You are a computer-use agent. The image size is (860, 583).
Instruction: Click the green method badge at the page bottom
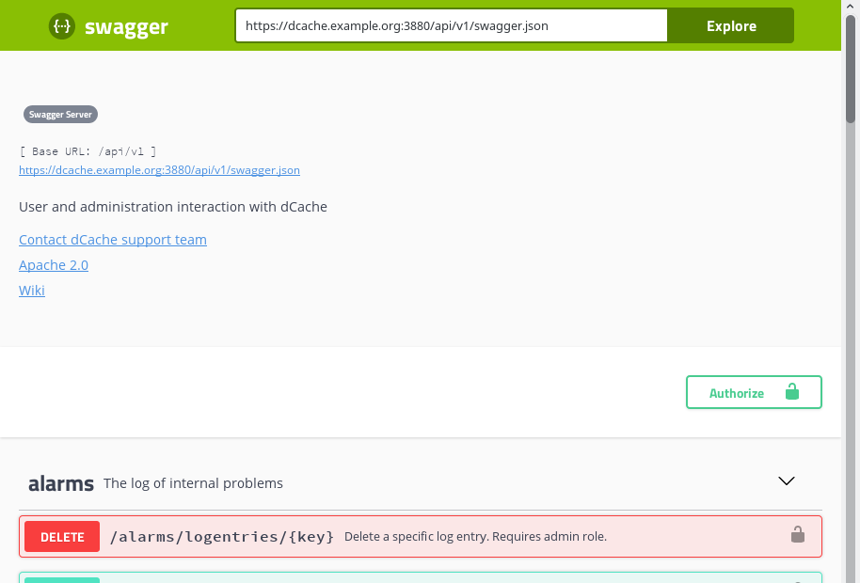tap(62, 579)
